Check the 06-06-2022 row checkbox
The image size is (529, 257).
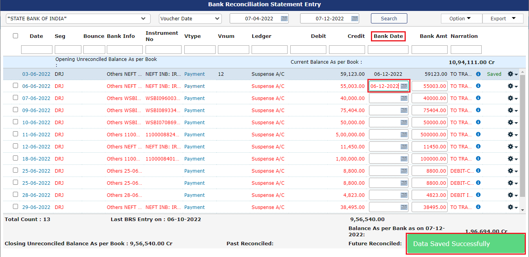(15, 86)
